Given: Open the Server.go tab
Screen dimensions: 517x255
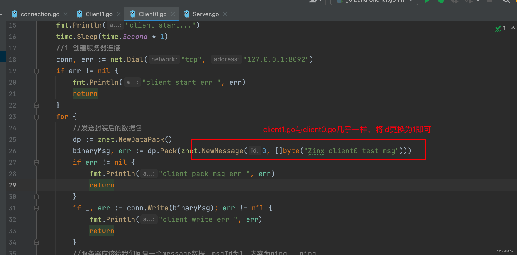Looking at the screenshot, I should tap(206, 14).
